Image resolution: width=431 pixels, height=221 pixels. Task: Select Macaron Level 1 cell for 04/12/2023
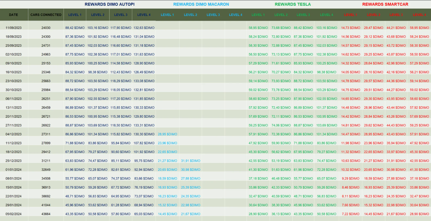point(167,134)
